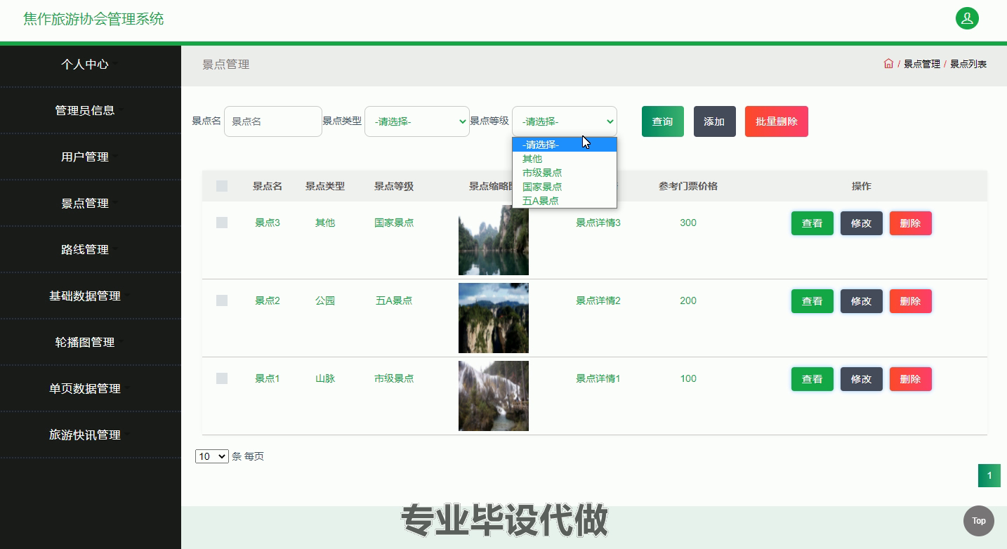Click 查看 for 景点1 row
This screenshot has width=1007, height=549.
[812, 379]
